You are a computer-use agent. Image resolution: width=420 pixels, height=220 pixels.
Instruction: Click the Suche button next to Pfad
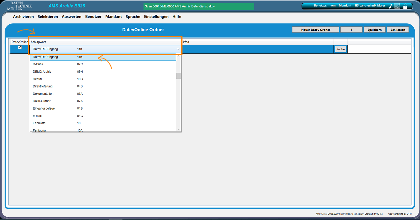[x=340, y=49]
